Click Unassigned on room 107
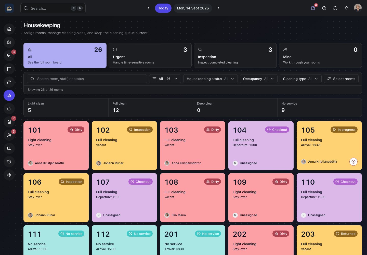Image resolution: width=367 pixels, height=255 pixels. click(109, 215)
